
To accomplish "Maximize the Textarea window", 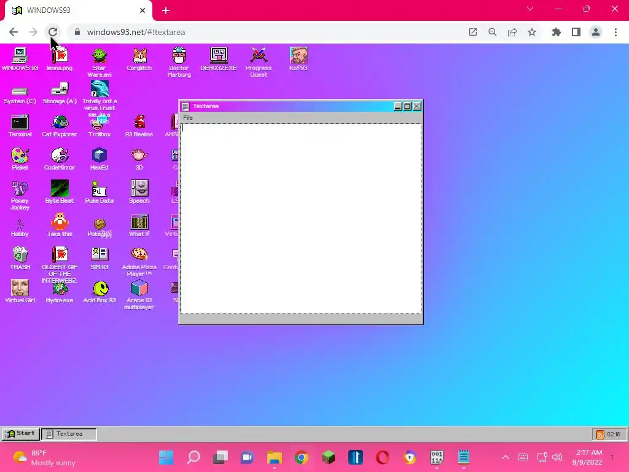I will [407, 106].
